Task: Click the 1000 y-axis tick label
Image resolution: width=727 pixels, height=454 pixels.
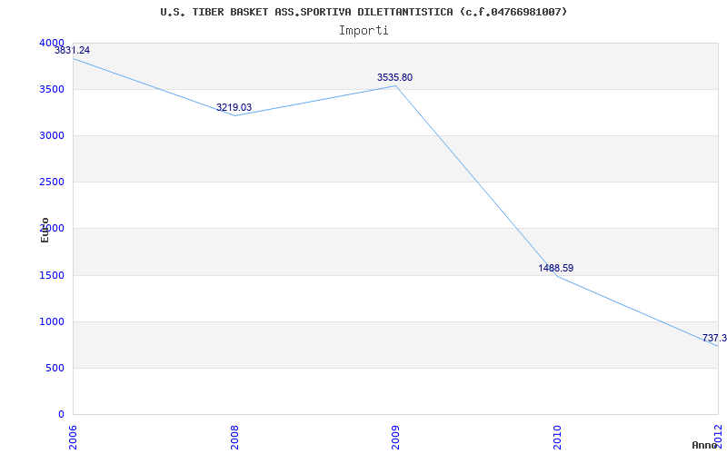Action: click(52, 321)
